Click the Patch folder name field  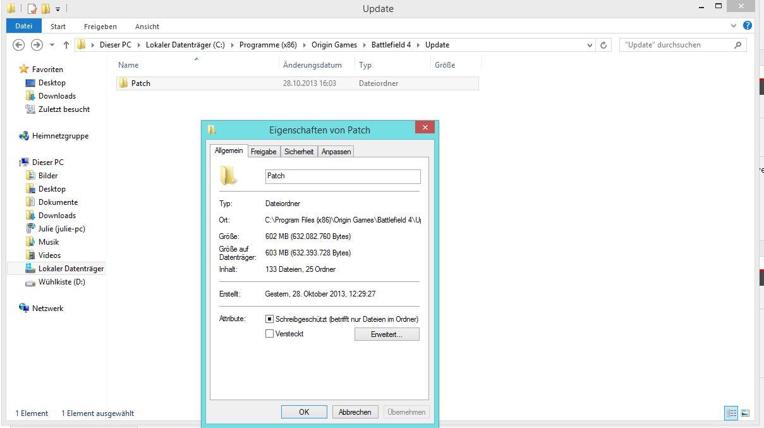tap(343, 176)
